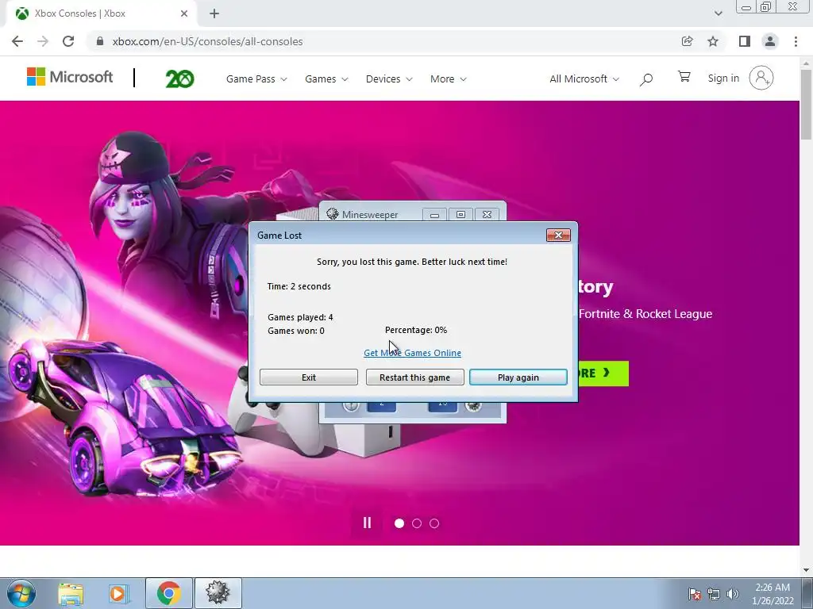Reload the Xbox page

(x=68, y=41)
